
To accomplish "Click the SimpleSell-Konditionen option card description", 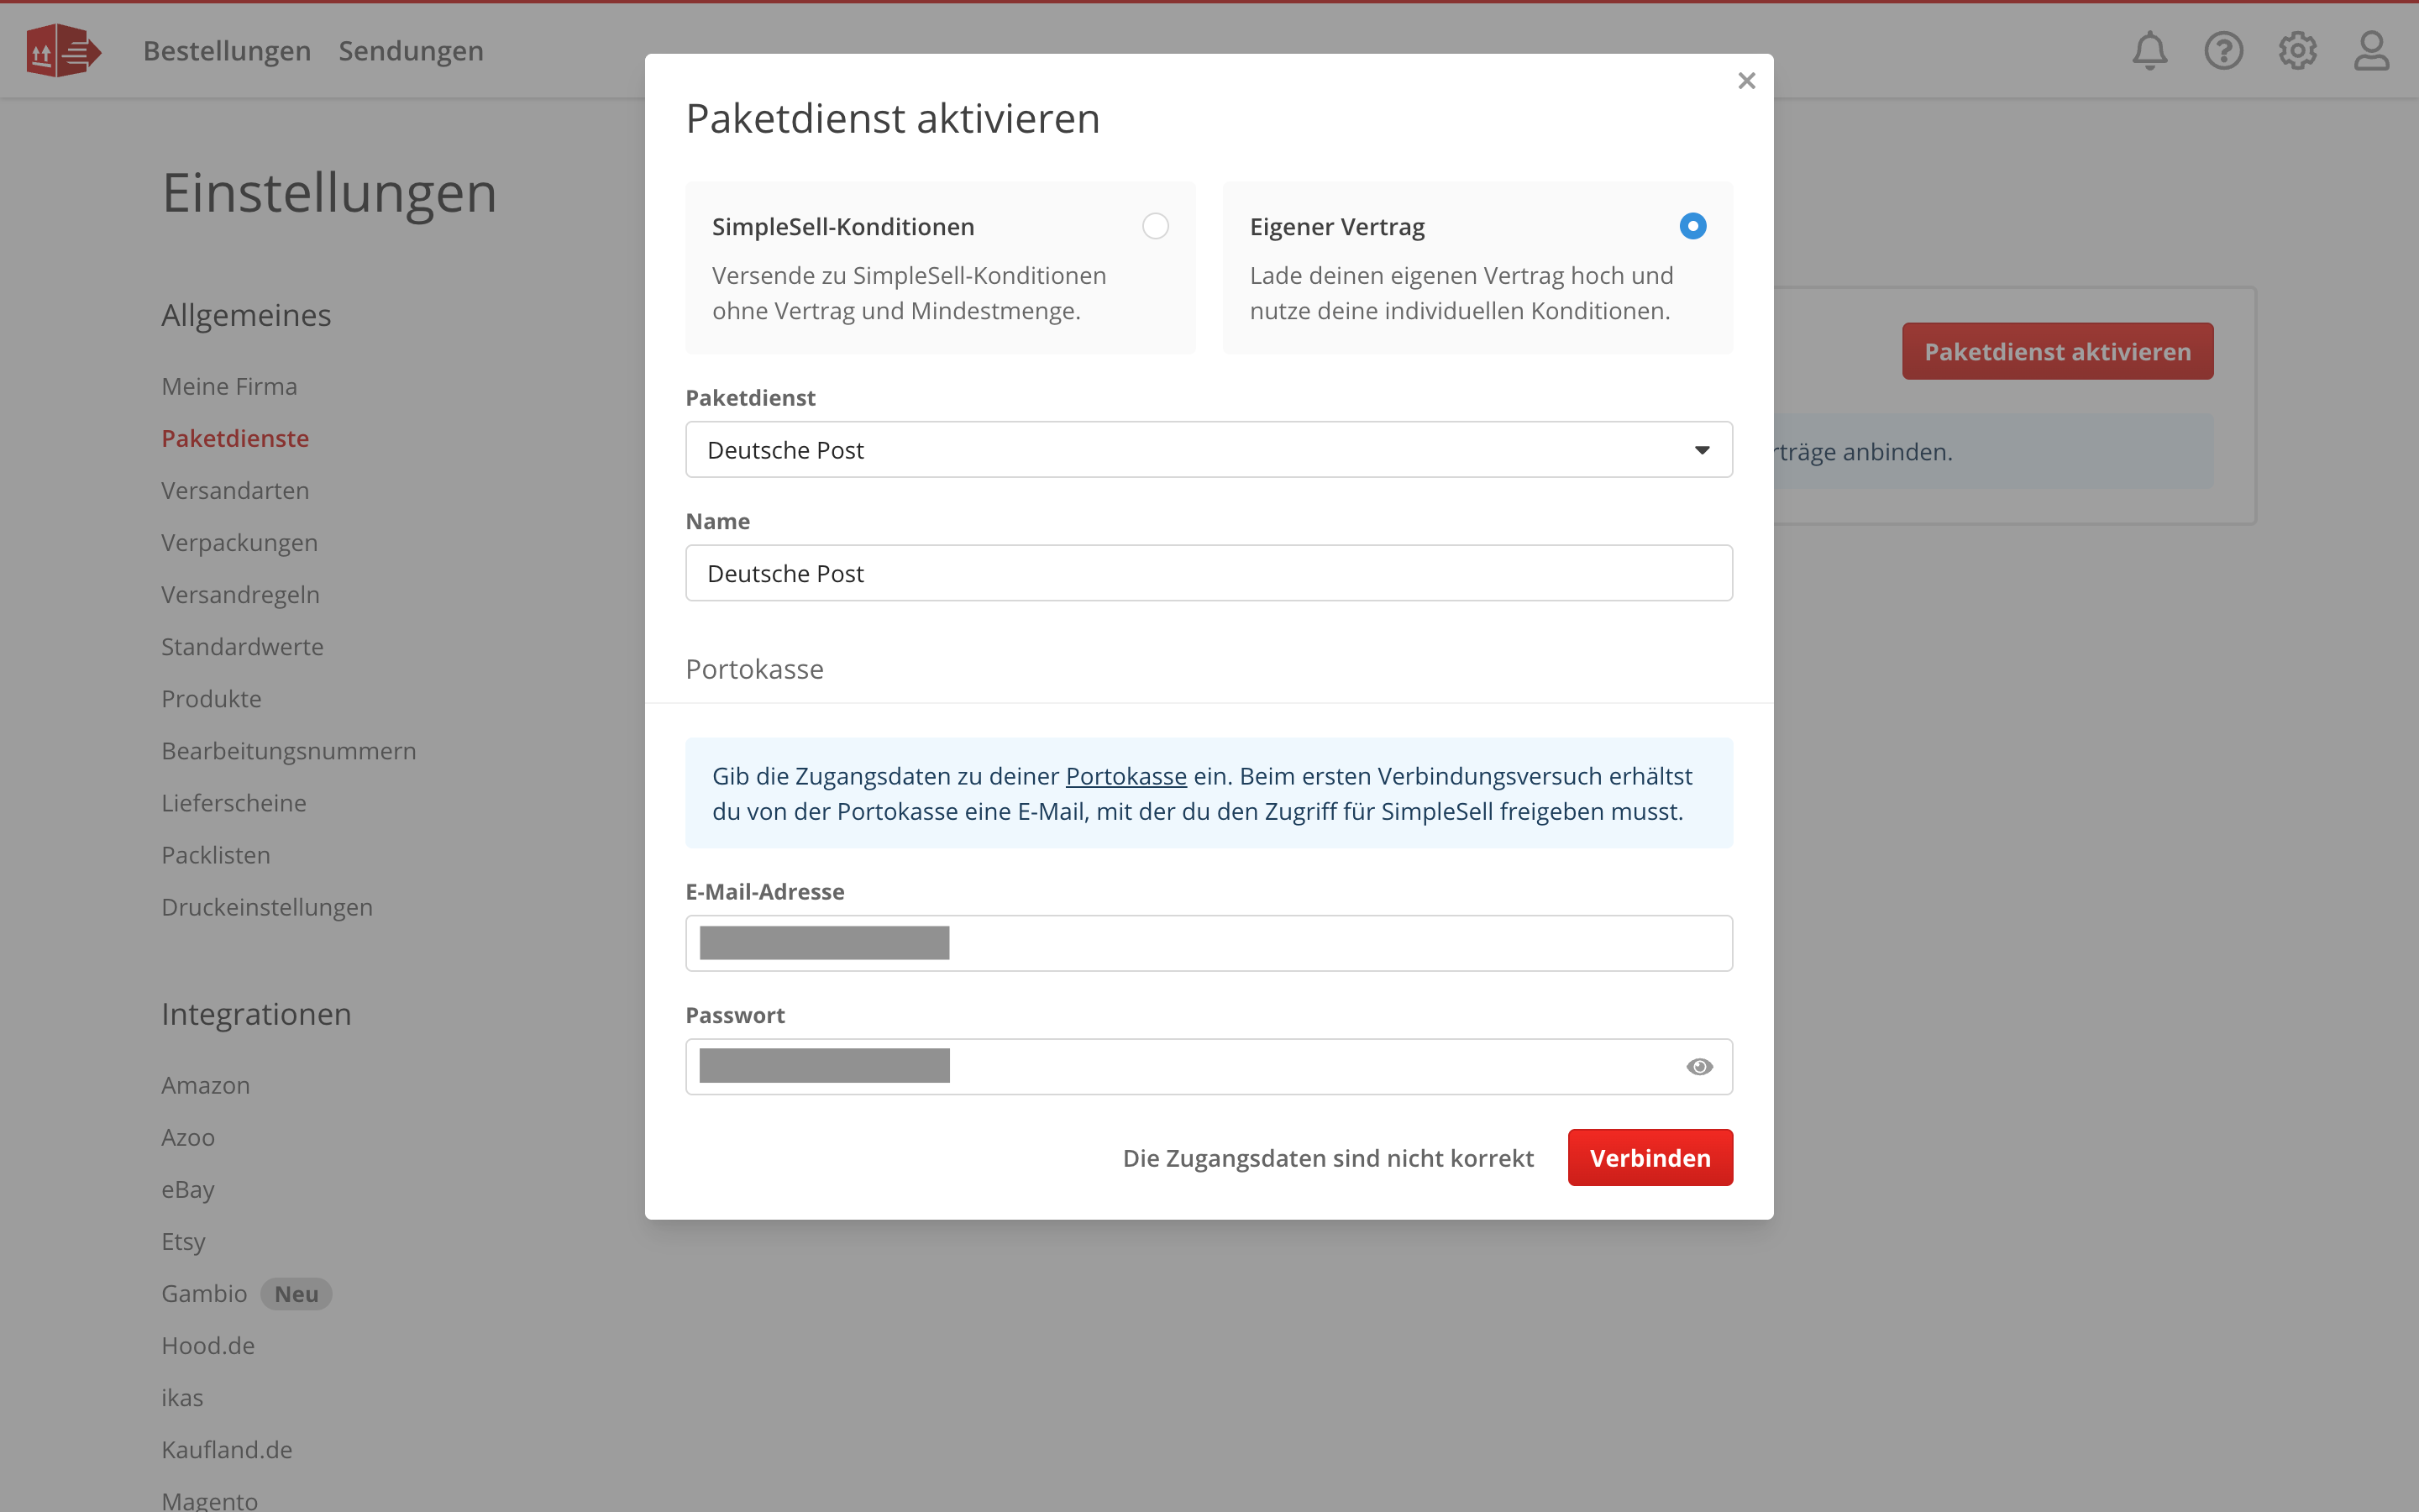I will click(x=909, y=293).
